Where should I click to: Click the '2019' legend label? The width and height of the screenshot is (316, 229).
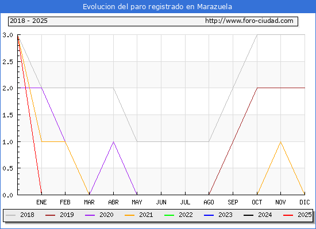coord(67,215)
